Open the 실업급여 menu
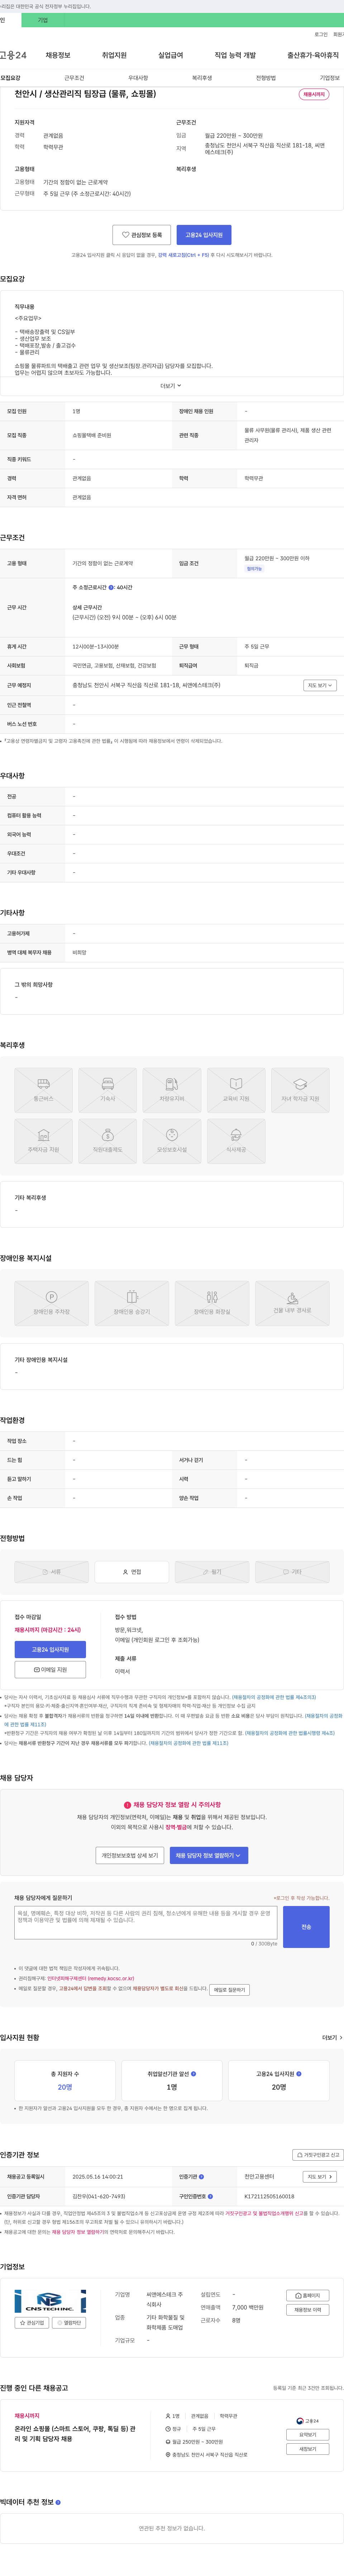 click(171, 55)
